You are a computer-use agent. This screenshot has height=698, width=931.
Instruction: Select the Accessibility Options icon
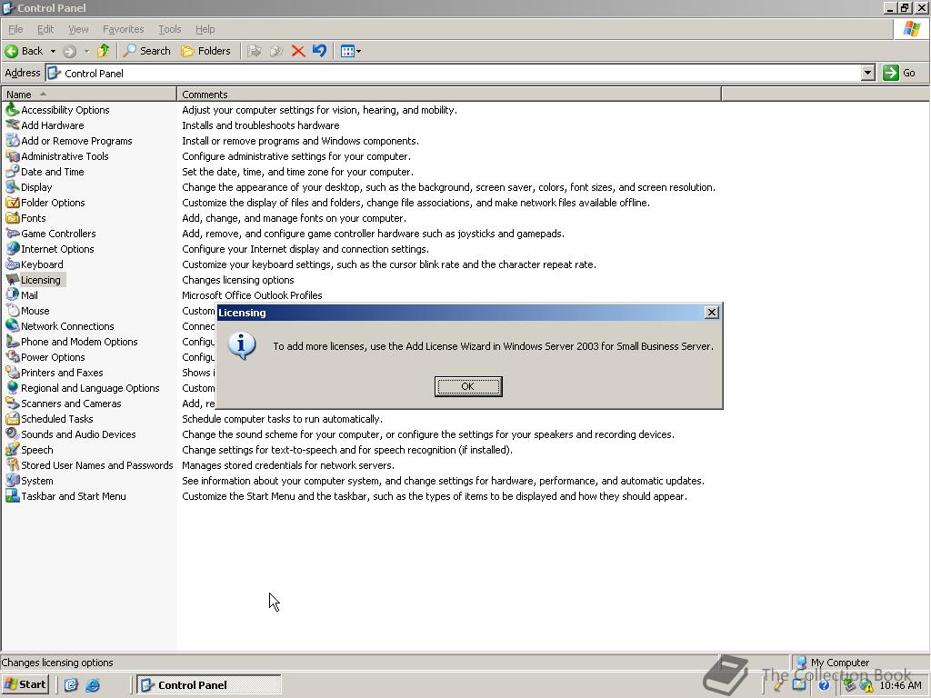point(13,110)
